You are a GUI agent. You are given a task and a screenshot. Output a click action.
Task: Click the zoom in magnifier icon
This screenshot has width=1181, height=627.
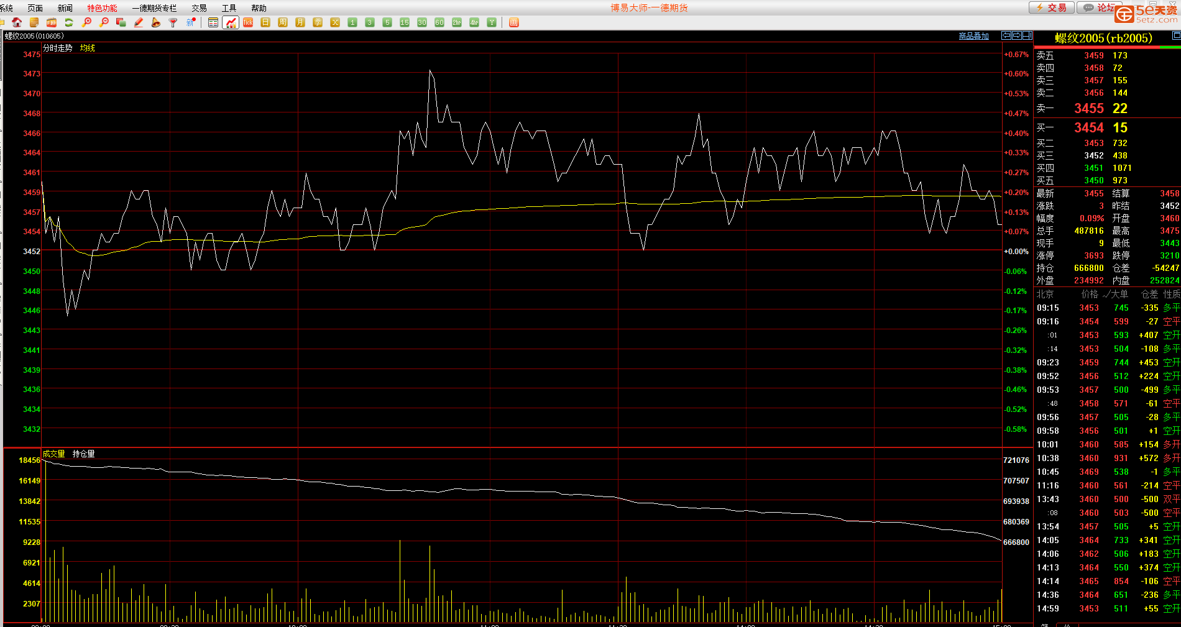click(86, 22)
